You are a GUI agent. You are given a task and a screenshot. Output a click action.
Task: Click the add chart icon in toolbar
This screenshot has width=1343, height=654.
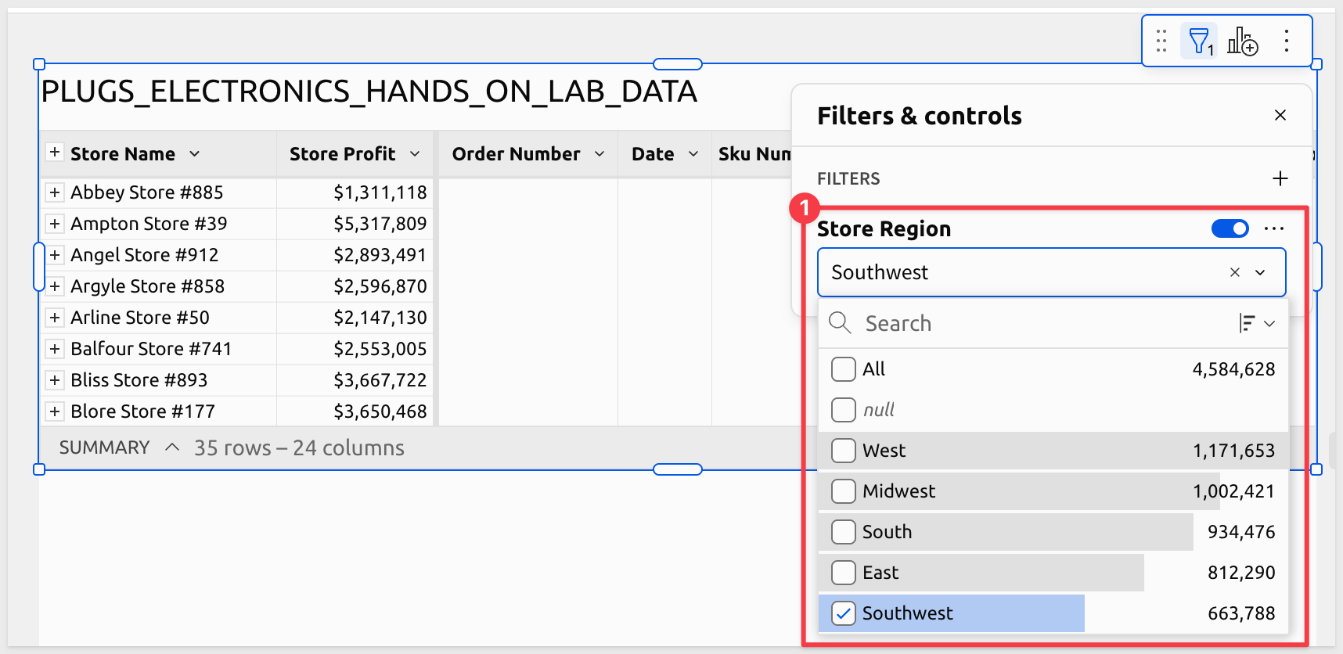pyautogui.click(x=1242, y=41)
